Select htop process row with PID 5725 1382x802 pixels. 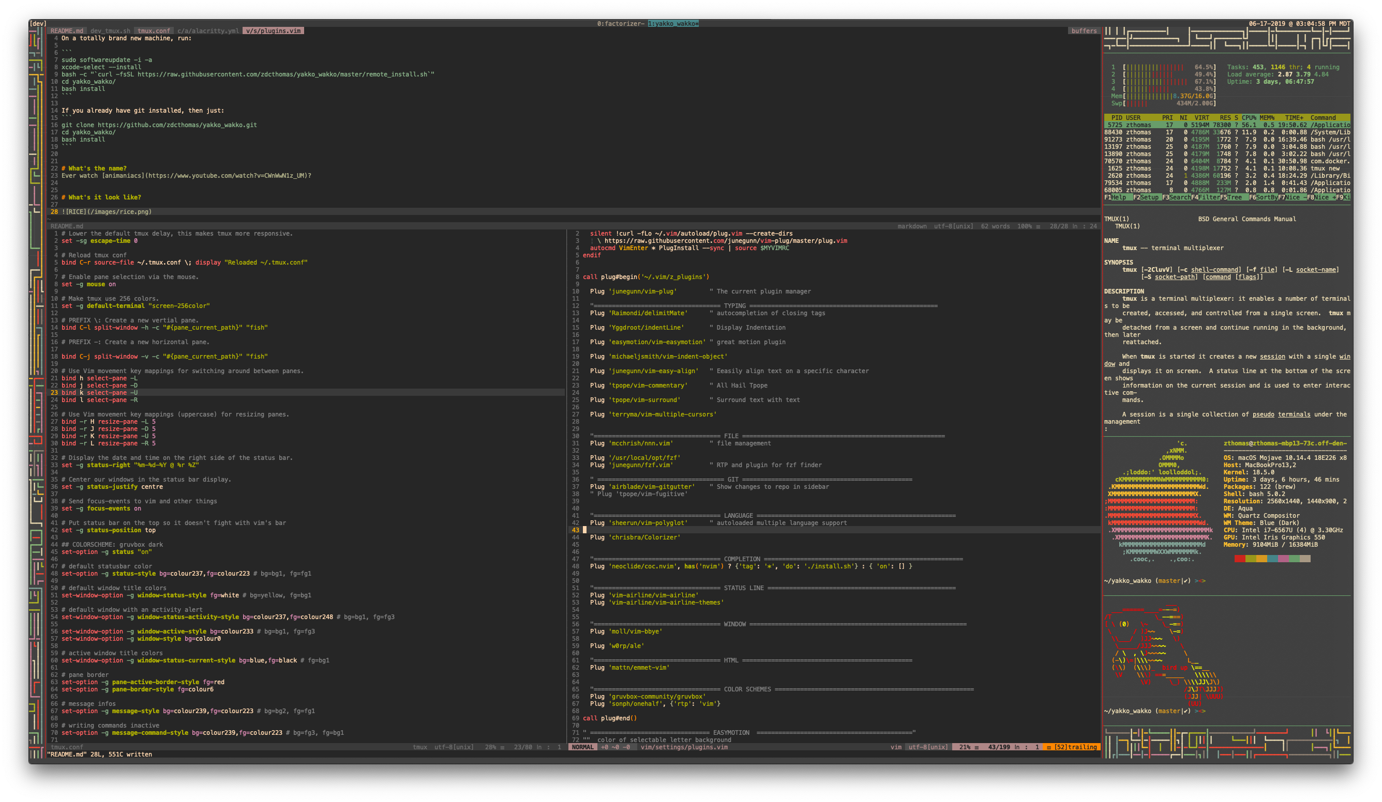tap(1227, 125)
